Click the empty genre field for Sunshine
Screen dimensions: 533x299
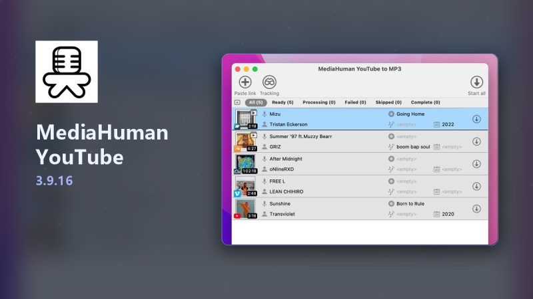[x=406, y=214]
